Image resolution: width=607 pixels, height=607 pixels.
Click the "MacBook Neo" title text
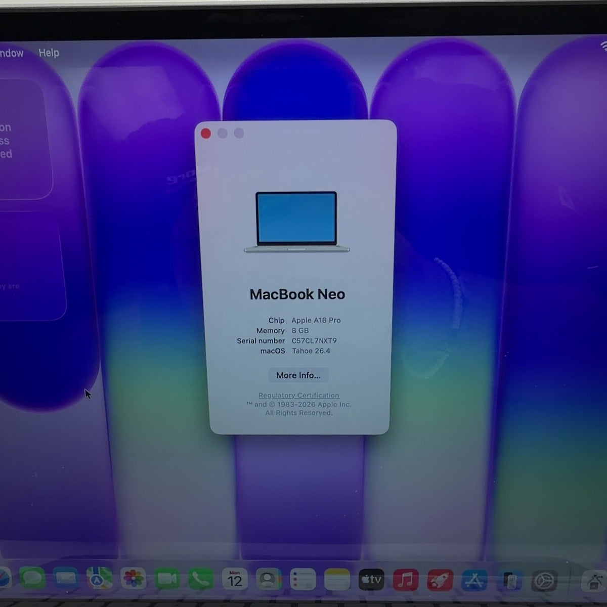[297, 294]
